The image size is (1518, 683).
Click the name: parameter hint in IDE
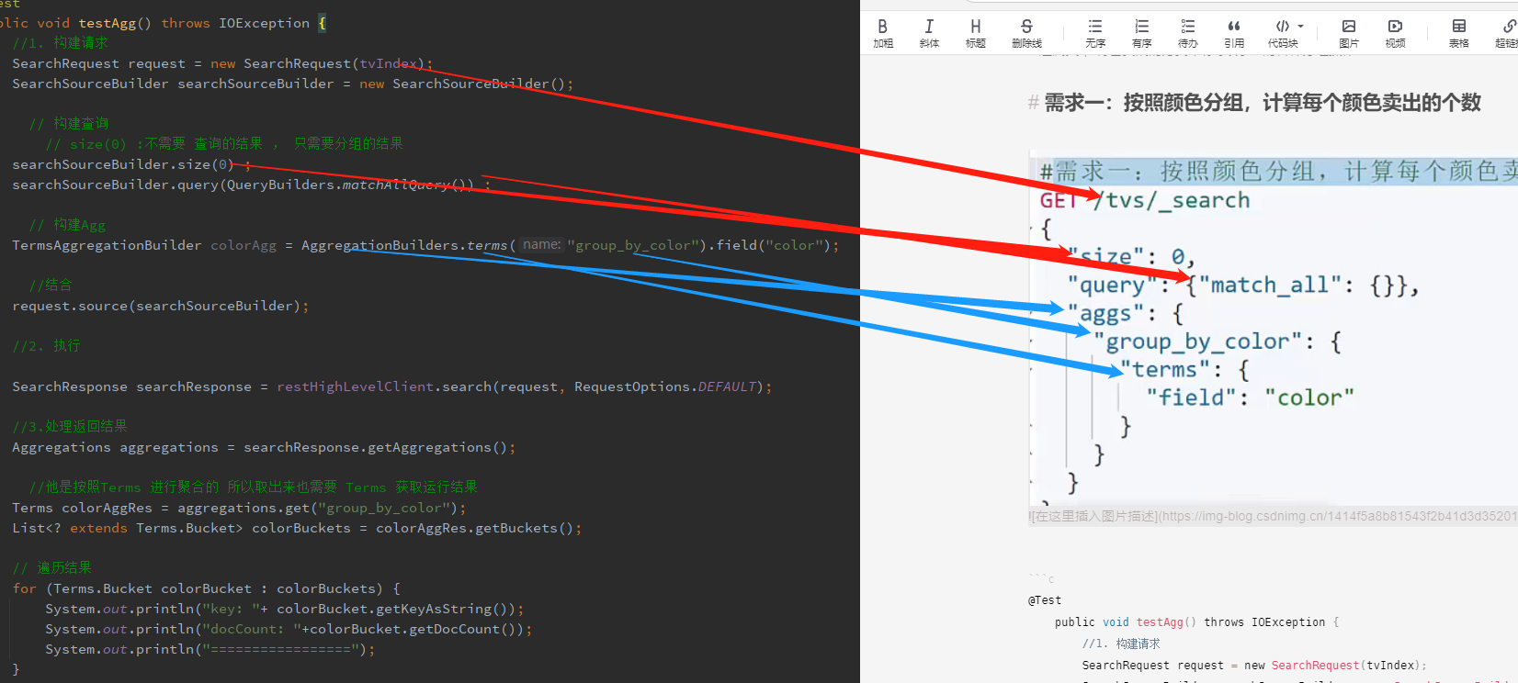[541, 245]
